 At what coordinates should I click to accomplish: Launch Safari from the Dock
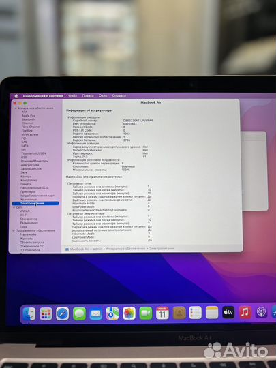pyautogui.click(x=63, y=313)
